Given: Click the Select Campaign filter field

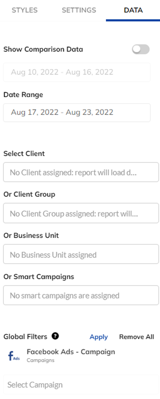Looking at the screenshot, I should point(81,385).
